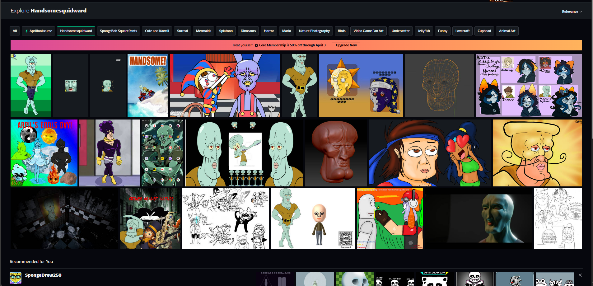Image resolution: width=593 pixels, height=286 pixels.
Task: Select the Jellyfish tag
Action: click(424, 31)
